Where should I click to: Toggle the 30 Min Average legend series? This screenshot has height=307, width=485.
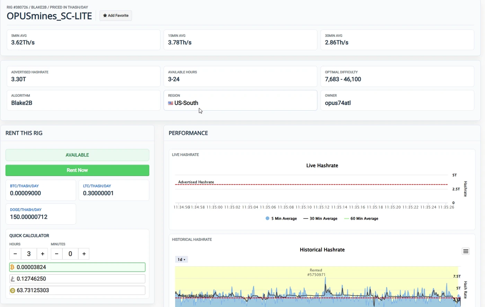pyautogui.click(x=320, y=218)
